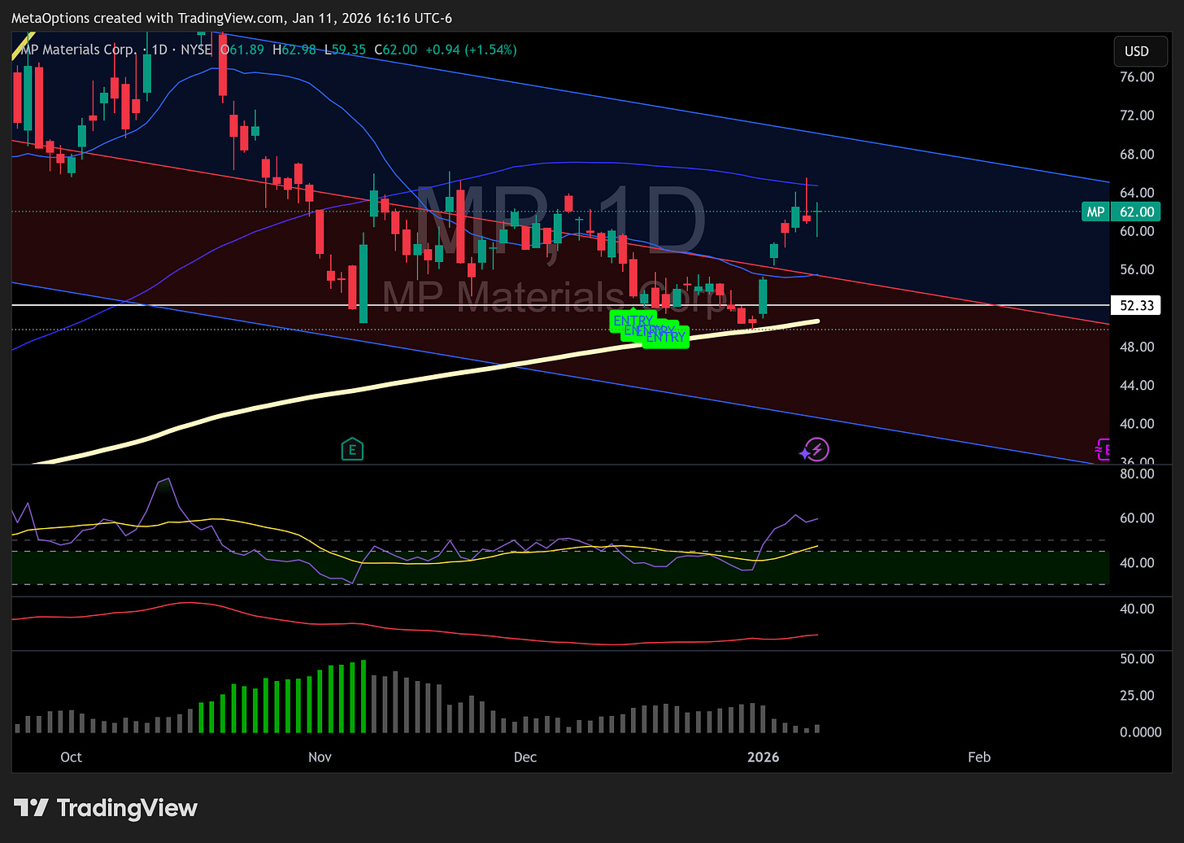Click 2026 on the time axis
Viewport: 1184px width, 843px height.
click(763, 757)
